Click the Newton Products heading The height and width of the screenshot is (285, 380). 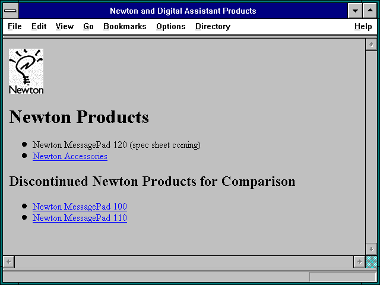pyautogui.click(x=79, y=117)
